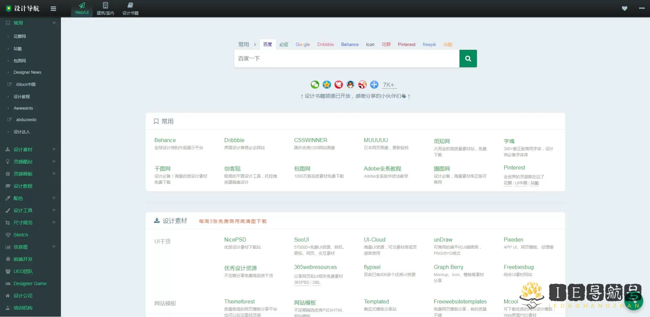Open the three-dots more options menu
Image resolution: width=650 pixels, height=317 pixels.
click(642, 8)
